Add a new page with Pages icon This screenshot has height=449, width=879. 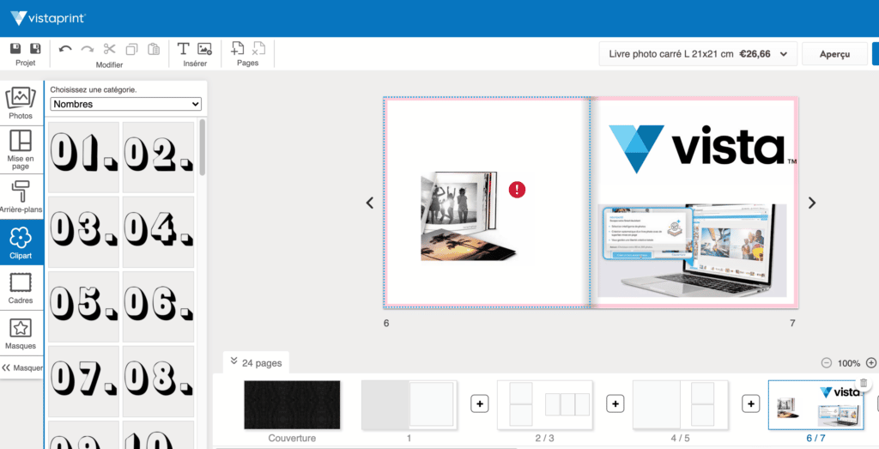pos(238,49)
